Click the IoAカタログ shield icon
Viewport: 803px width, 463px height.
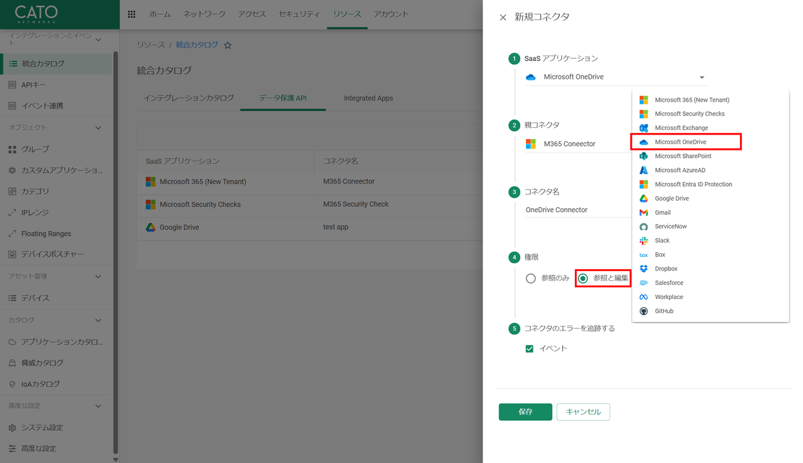point(12,384)
